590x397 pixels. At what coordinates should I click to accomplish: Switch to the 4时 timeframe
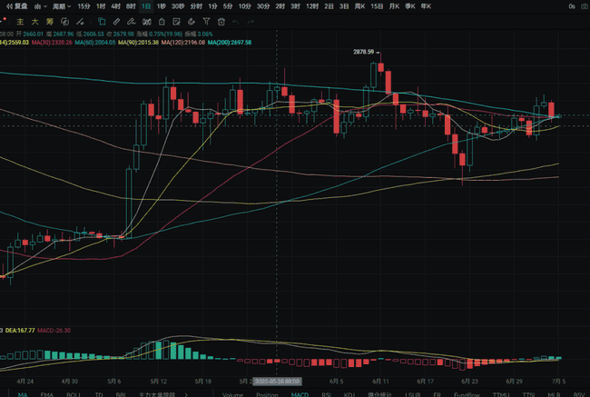tap(115, 6)
